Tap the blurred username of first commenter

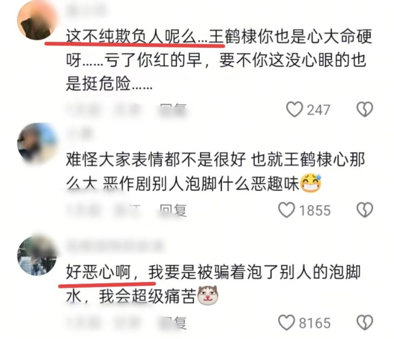tap(87, 9)
